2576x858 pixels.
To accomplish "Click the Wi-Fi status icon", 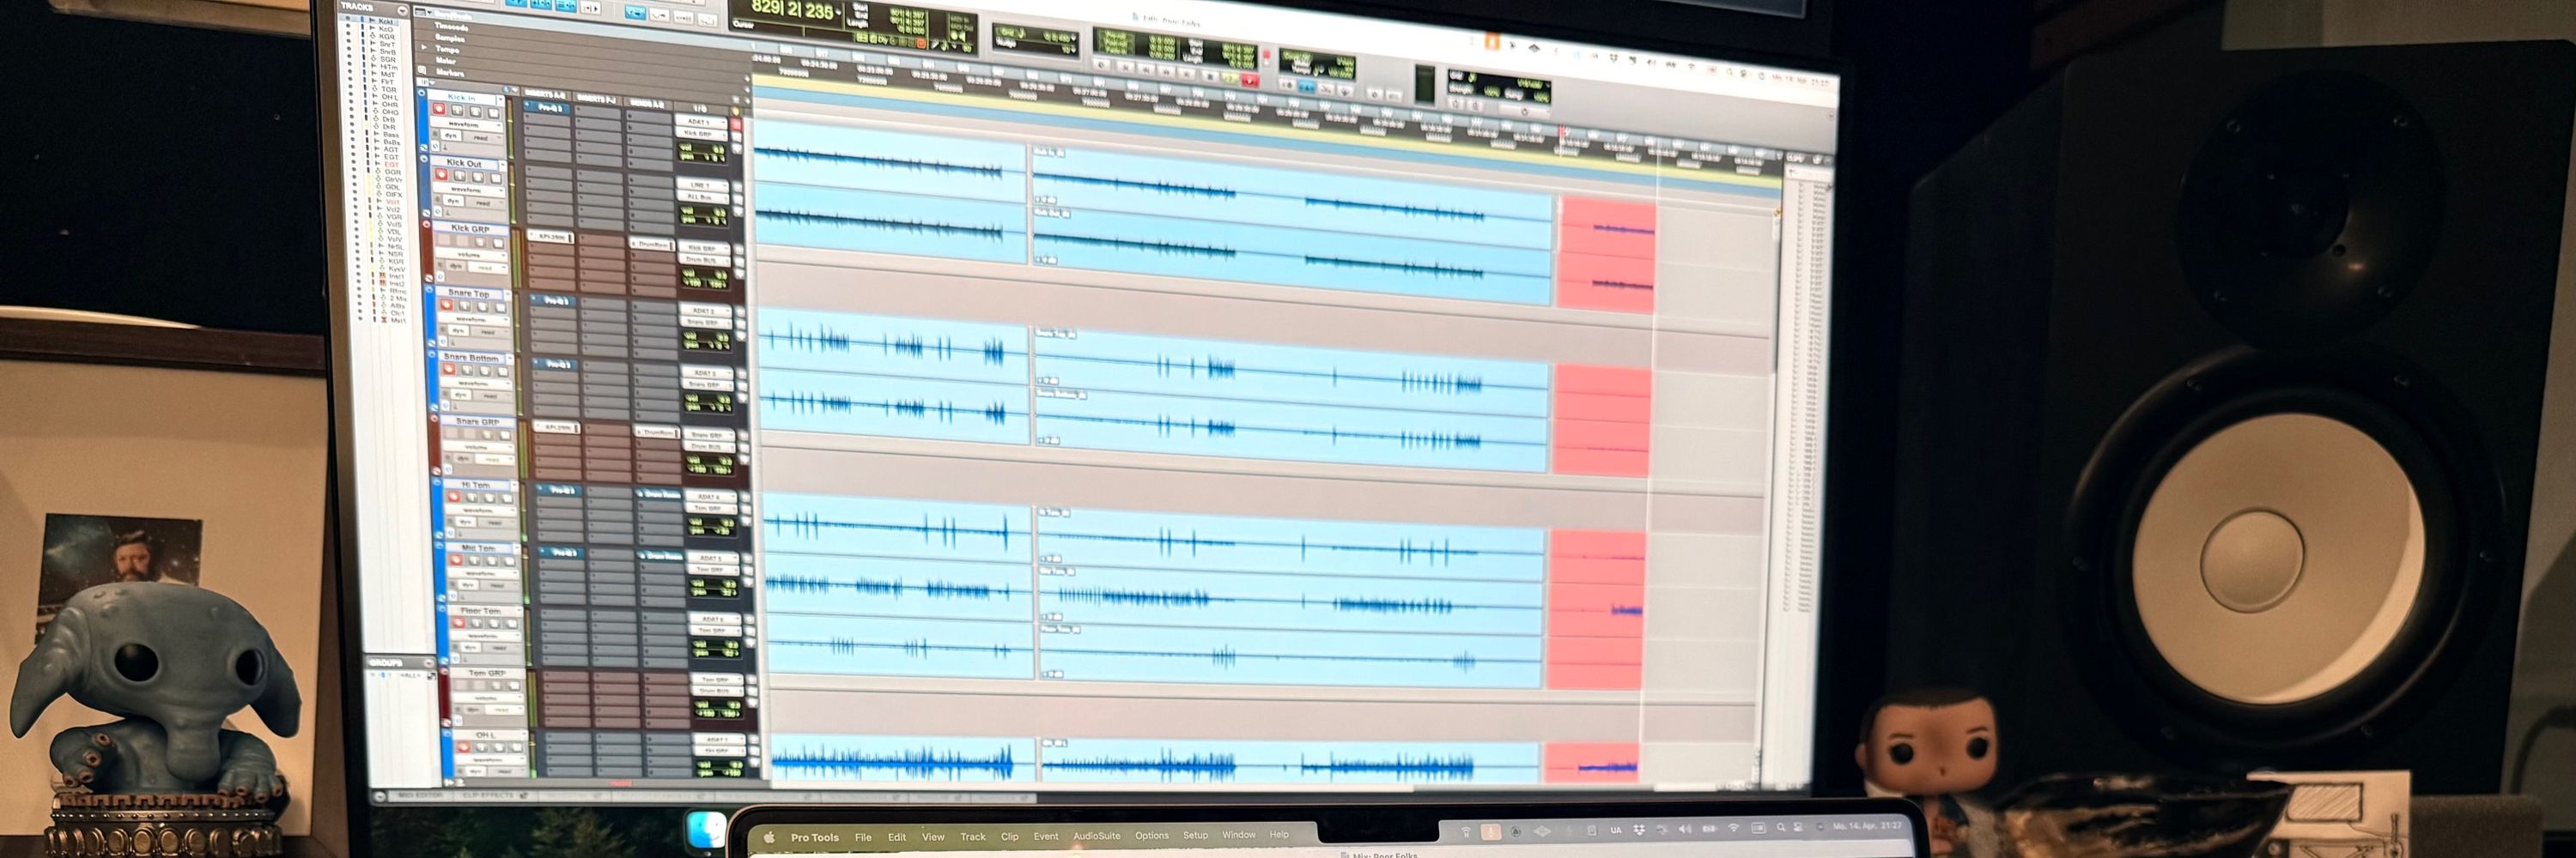I will 1733,829.
